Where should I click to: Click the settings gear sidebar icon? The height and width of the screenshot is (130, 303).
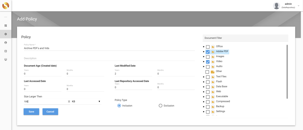click(6, 34)
